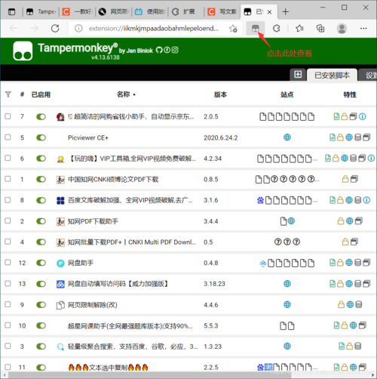The image size is (377, 379).
Task: Click the filter funnel icon in table header
Action: coord(8,94)
